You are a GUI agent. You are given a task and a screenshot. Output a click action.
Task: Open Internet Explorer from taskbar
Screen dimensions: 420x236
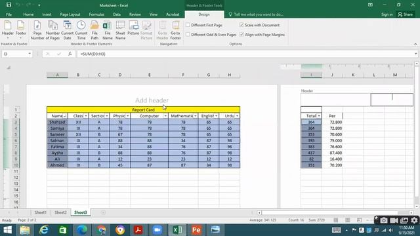pyautogui.click(x=44, y=230)
